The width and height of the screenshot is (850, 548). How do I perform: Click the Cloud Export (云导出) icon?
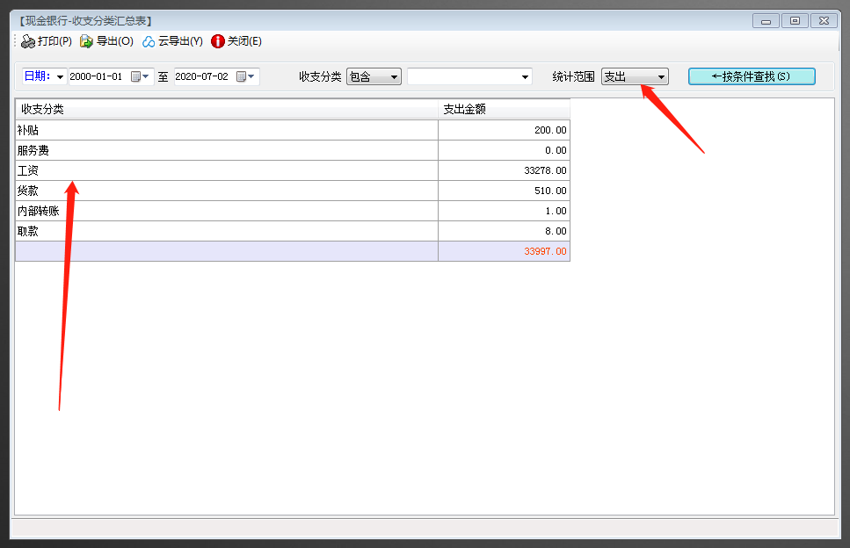tap(149, 41)
